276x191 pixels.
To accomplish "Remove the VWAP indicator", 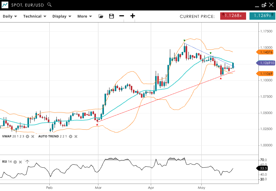I will click(x=33, y=136).
